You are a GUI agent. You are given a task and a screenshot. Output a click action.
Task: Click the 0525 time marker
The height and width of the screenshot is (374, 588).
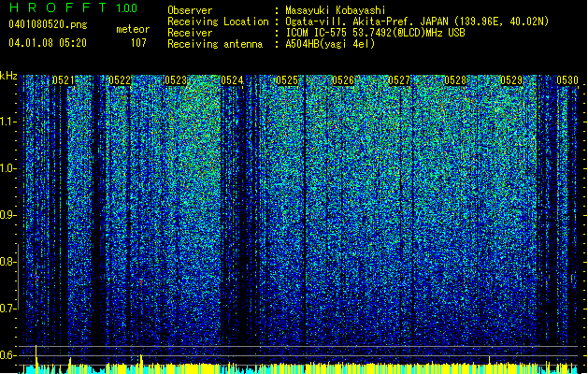(x=287, y=80)
